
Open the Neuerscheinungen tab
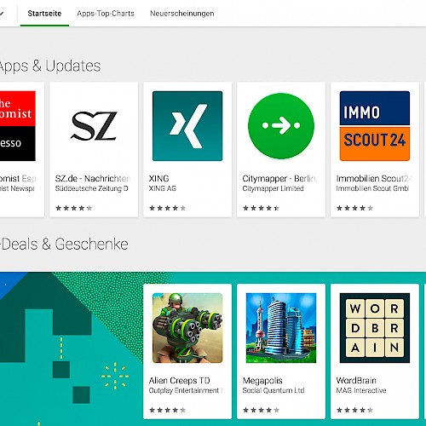[181, 14]
